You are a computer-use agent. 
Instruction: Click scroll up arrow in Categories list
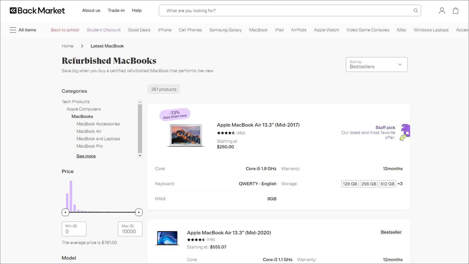[x=140, y=102]
